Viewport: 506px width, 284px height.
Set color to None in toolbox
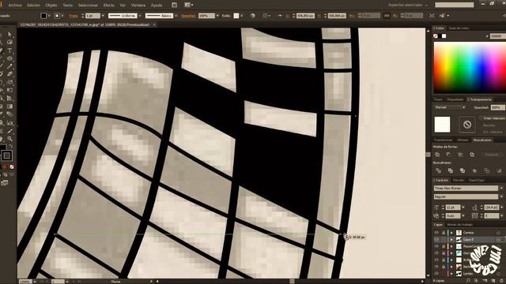click(x=12, y=166)
